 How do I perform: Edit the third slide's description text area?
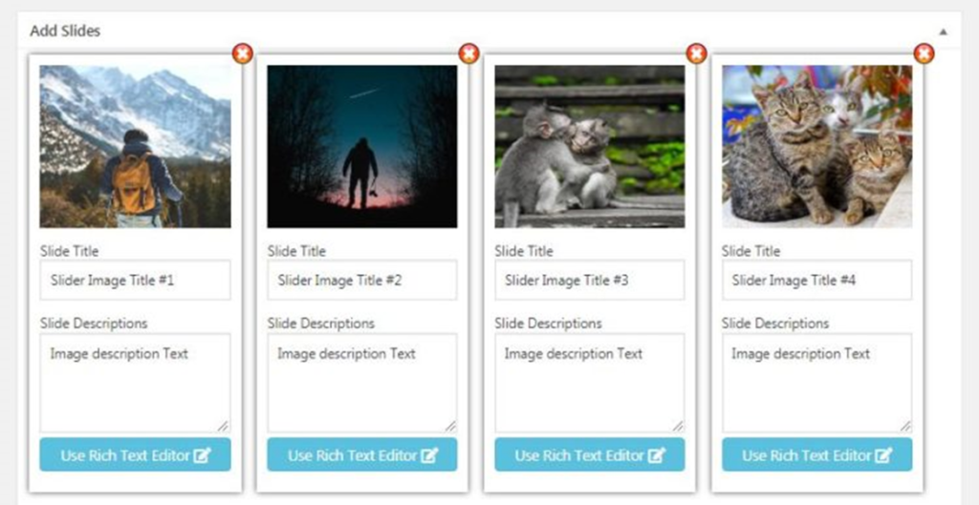pos(589,383)
